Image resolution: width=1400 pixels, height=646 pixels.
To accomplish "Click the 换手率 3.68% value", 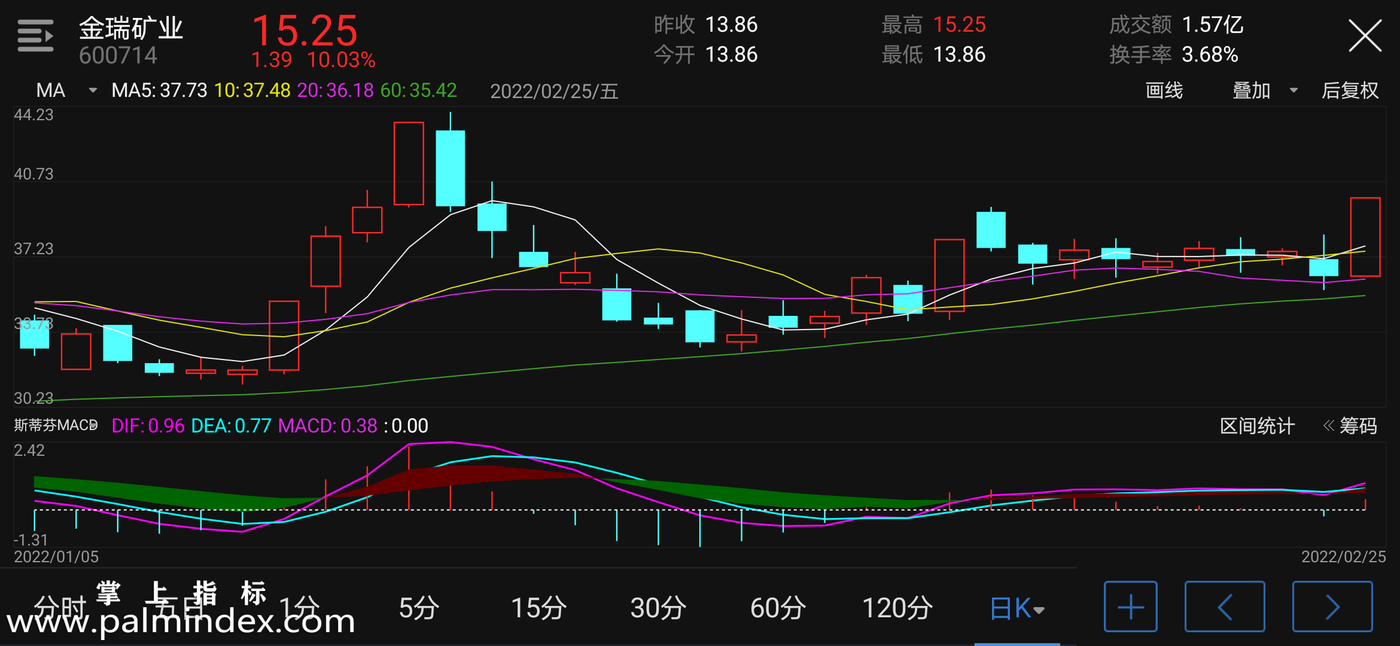I will [1174, 54].
